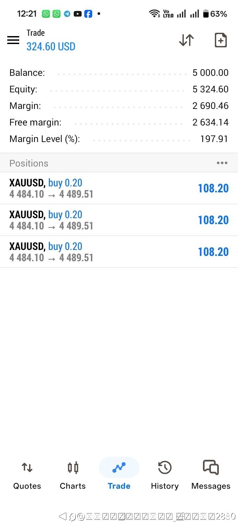Tap the 324.60 USD profit total
The width and height of the screenshot is (238, 531).
[x=51, y=47]
